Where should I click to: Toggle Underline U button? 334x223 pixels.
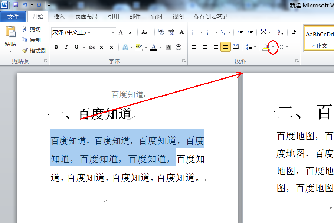[x=76, y=47]
